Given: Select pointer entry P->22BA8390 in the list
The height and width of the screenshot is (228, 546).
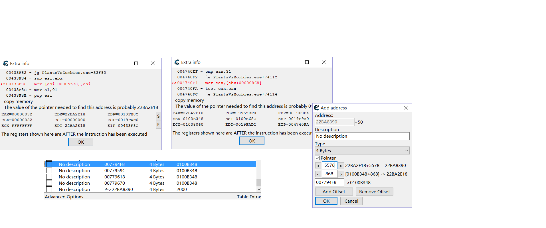Looking at the screenshot, I should tap(119, 189).
